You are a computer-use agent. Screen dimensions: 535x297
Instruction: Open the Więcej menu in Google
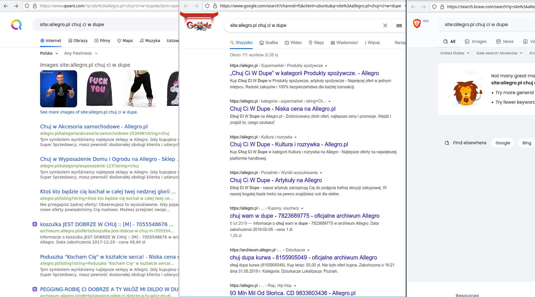pyautogui.click(x=372, y=43)
